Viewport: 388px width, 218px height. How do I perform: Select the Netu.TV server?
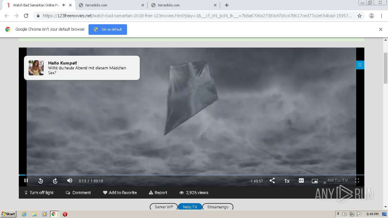190,207
